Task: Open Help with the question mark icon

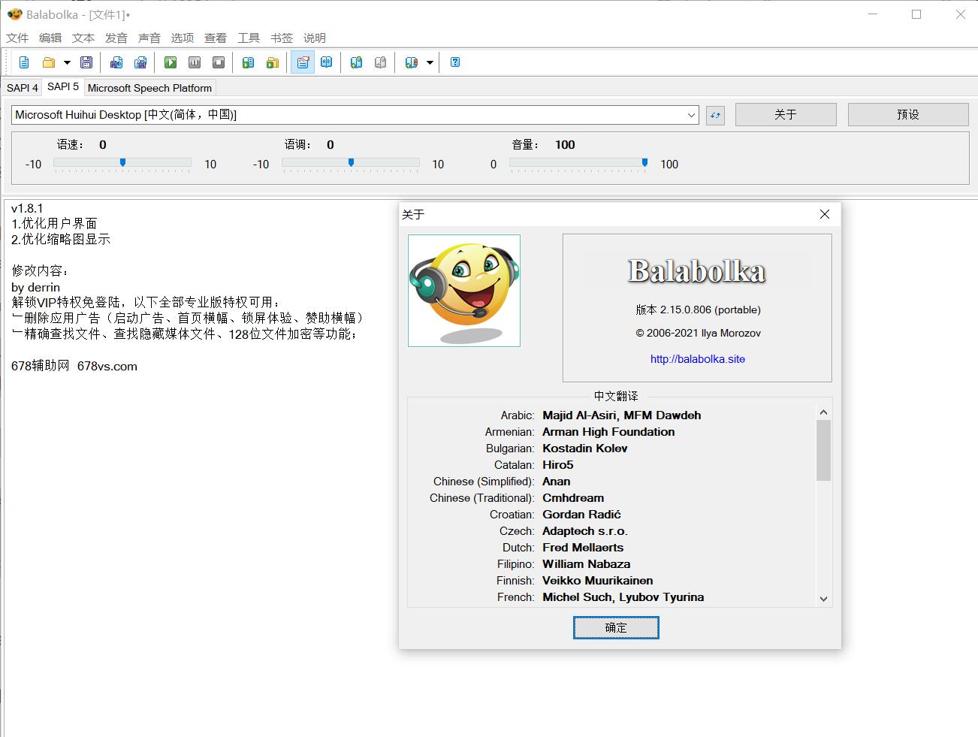Action: click(454, 62)
